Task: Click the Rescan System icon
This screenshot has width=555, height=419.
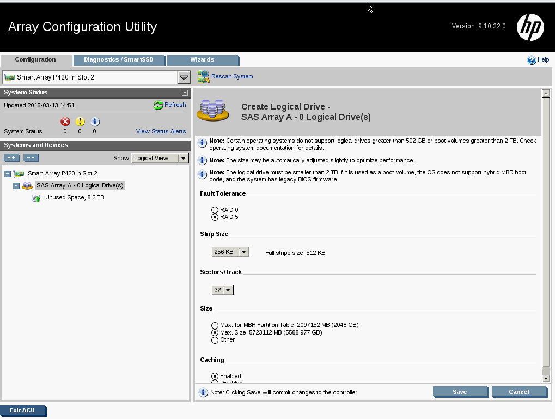Action: pyautogui.click(x=204, y=77)
